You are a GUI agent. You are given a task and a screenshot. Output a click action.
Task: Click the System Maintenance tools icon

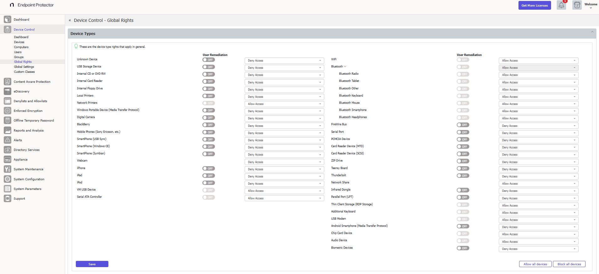pyautogui.click(x=8, y=169)
